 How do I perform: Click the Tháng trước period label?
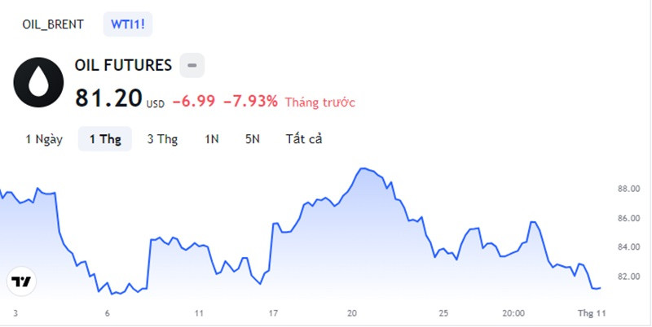[x=320, y=102]
